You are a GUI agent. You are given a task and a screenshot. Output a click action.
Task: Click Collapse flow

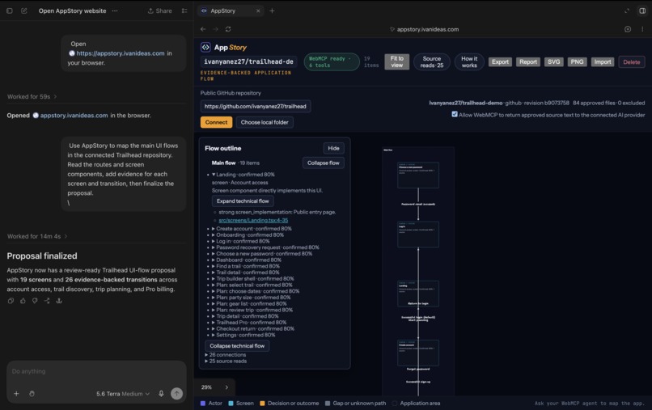point(323,163)
